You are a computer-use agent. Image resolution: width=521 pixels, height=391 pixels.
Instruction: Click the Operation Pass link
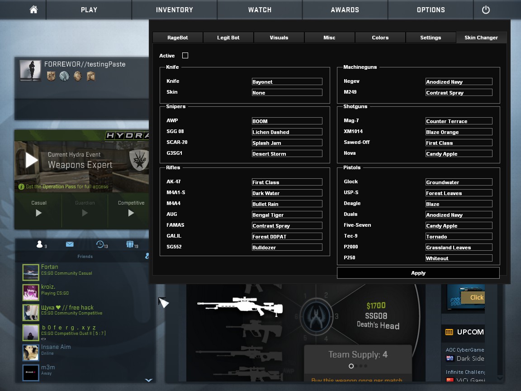(x=59, y=187)
